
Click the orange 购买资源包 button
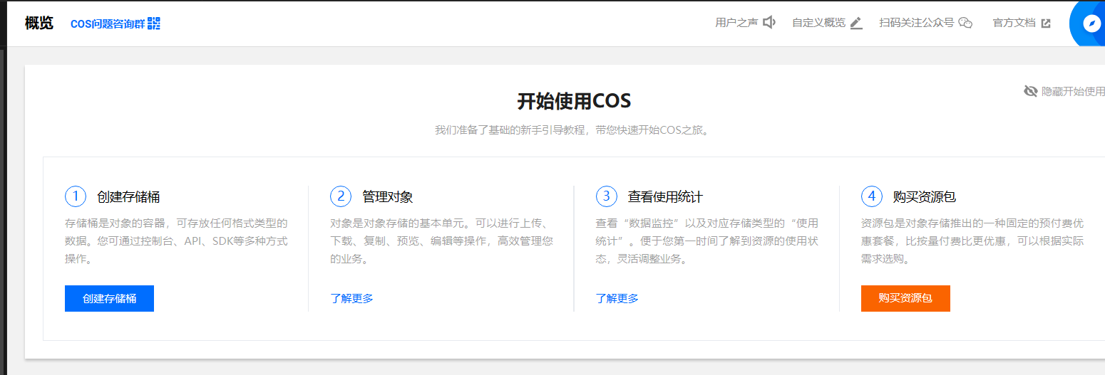[x=905, y=298]
